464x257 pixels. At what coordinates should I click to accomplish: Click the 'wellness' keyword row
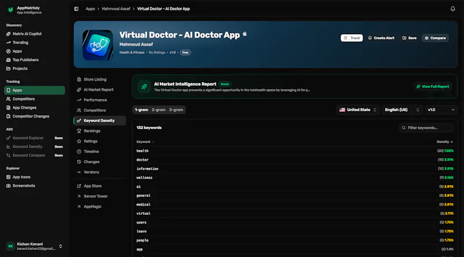pyautogui.click(x=295, y=178)
